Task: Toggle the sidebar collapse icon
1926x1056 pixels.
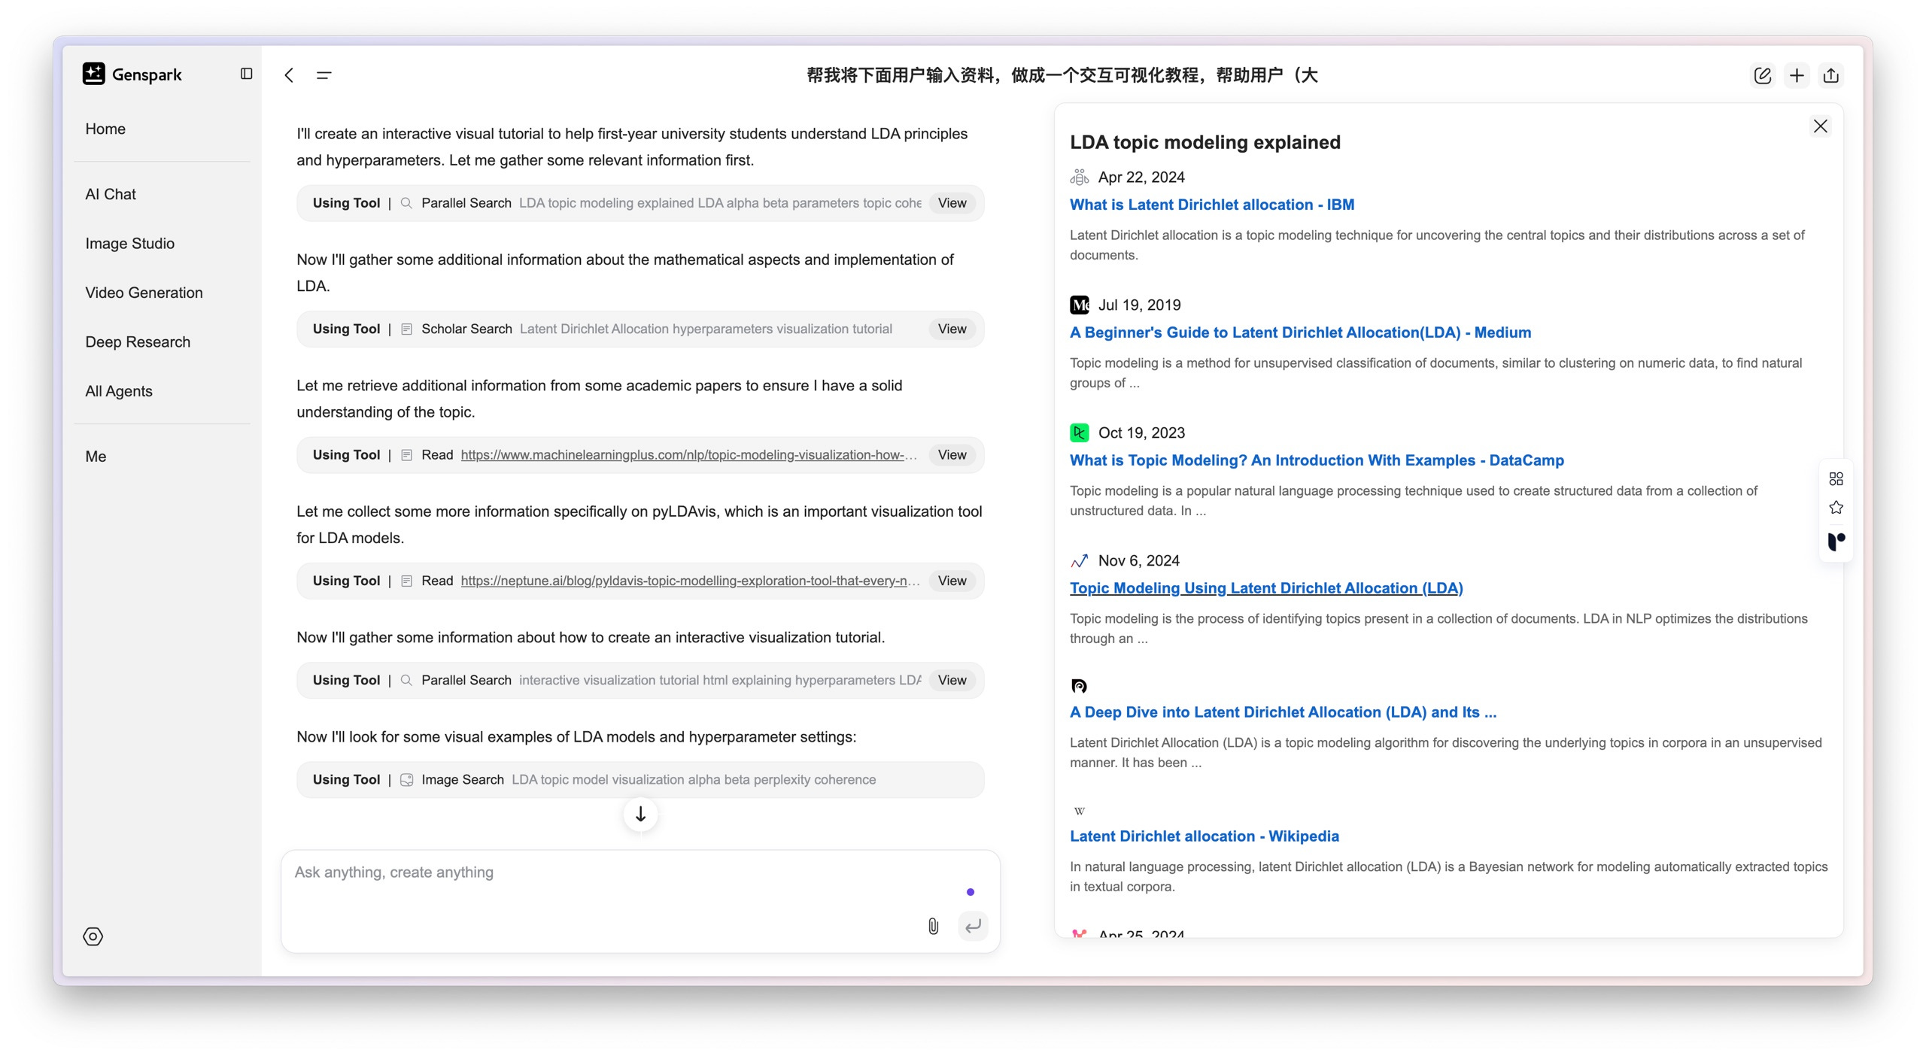Action: pos(246,74)
